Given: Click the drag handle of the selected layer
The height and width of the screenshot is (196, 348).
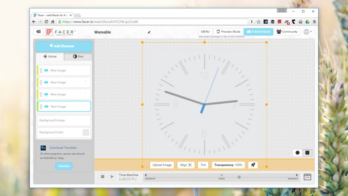Looking at the screenshot, I should [x=41, y=107].
